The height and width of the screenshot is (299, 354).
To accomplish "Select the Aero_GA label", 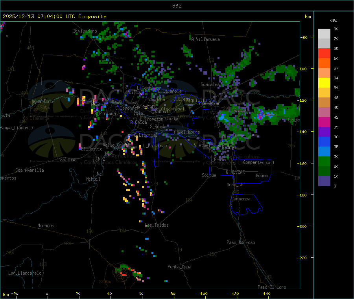I will [235, 185].
